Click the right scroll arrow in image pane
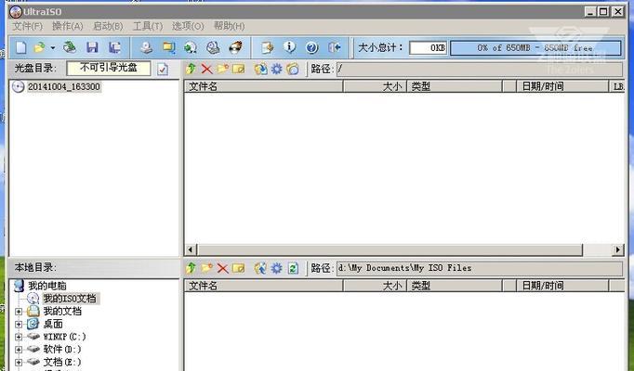 click(x=617, y=250)
